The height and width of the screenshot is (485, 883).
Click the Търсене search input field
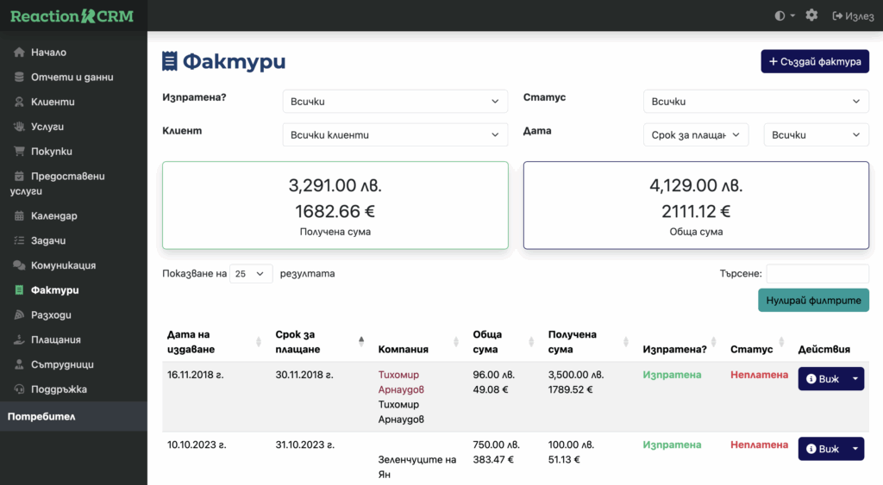pos(817,274)
